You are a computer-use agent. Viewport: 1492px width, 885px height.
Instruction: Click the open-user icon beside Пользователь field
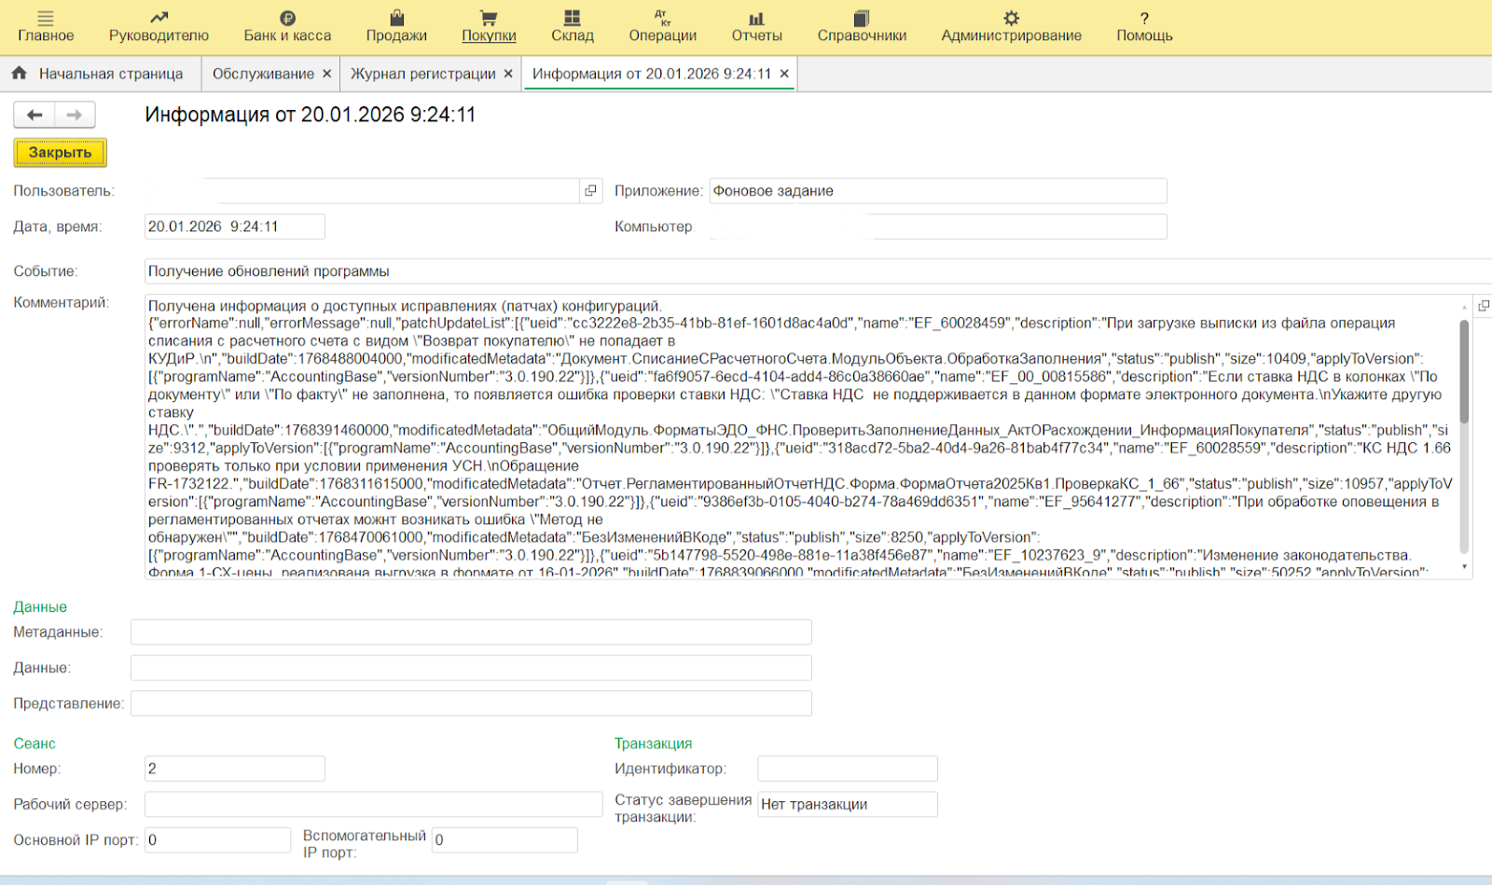590,190
